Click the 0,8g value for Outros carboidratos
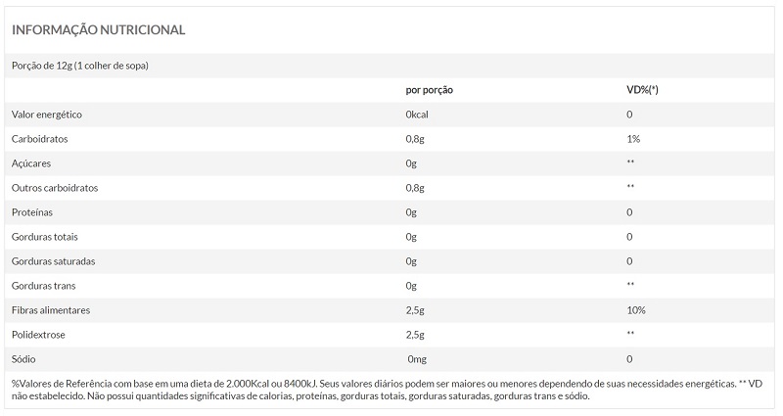Image resolution: width=783 pixels, height=416 pixels. (415, 188)
